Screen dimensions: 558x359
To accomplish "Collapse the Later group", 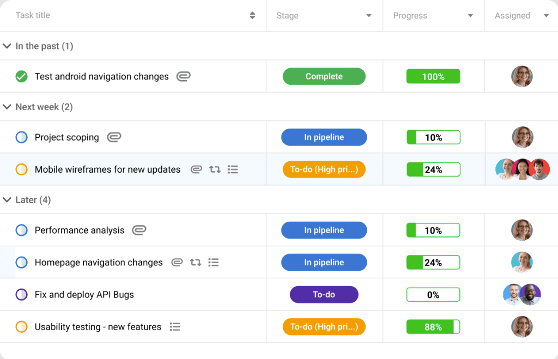I will (x=7, y=199).
